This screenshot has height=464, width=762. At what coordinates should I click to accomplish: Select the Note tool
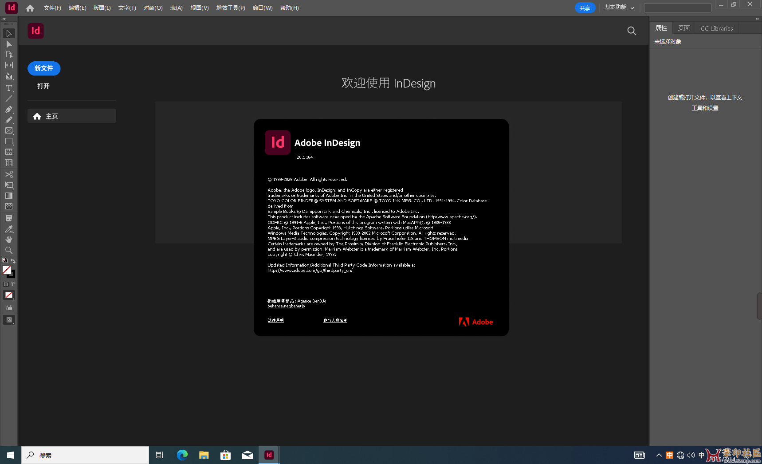pos(9,218)
